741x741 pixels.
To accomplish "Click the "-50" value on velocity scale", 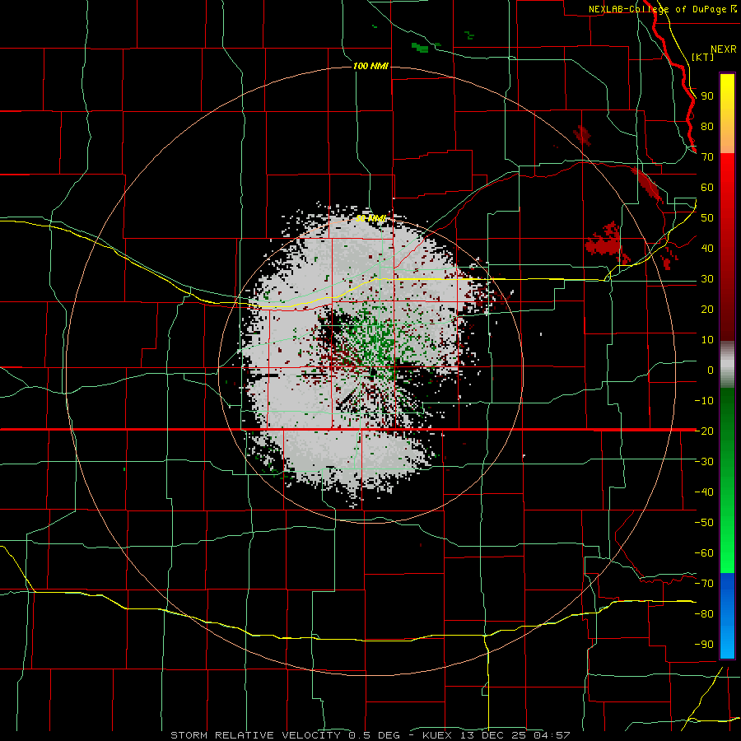I will pos(704,523).
